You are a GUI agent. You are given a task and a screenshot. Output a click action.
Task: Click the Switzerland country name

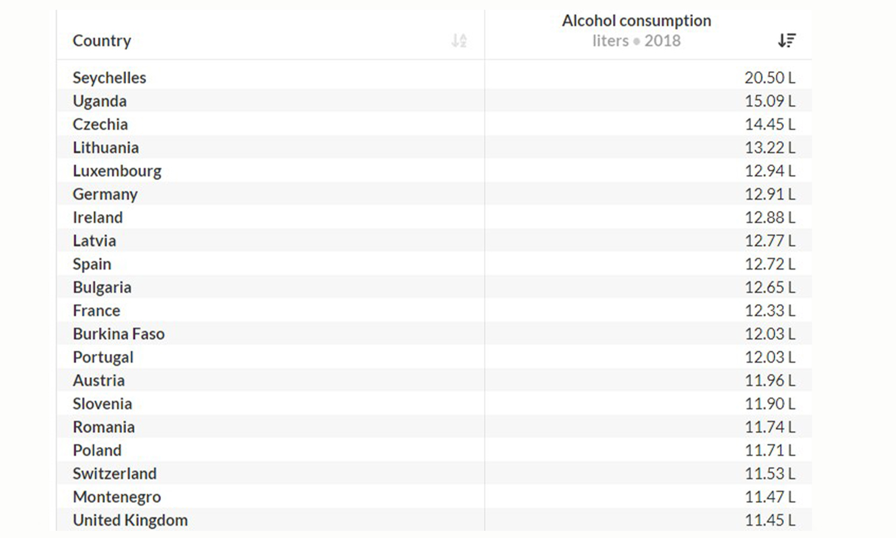[115, 473]
